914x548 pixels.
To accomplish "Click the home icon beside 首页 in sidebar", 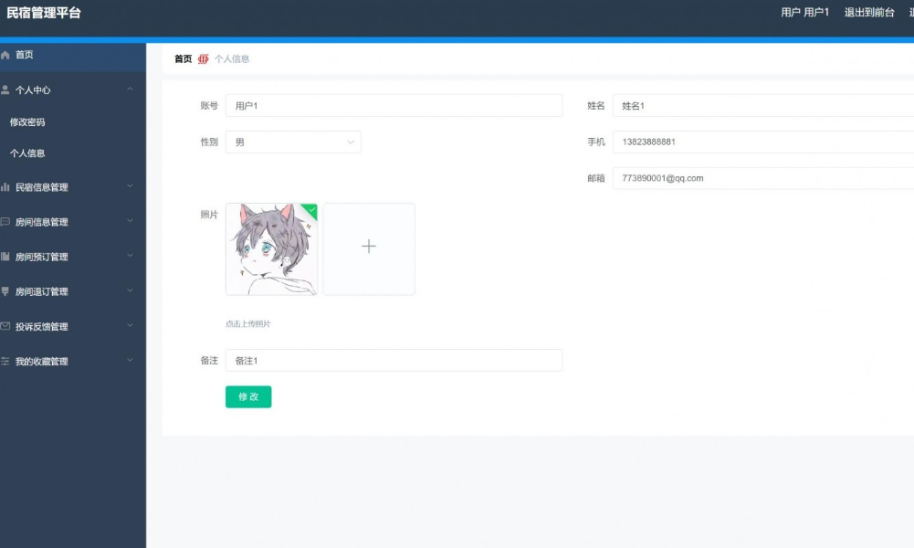I will point(5,56).
